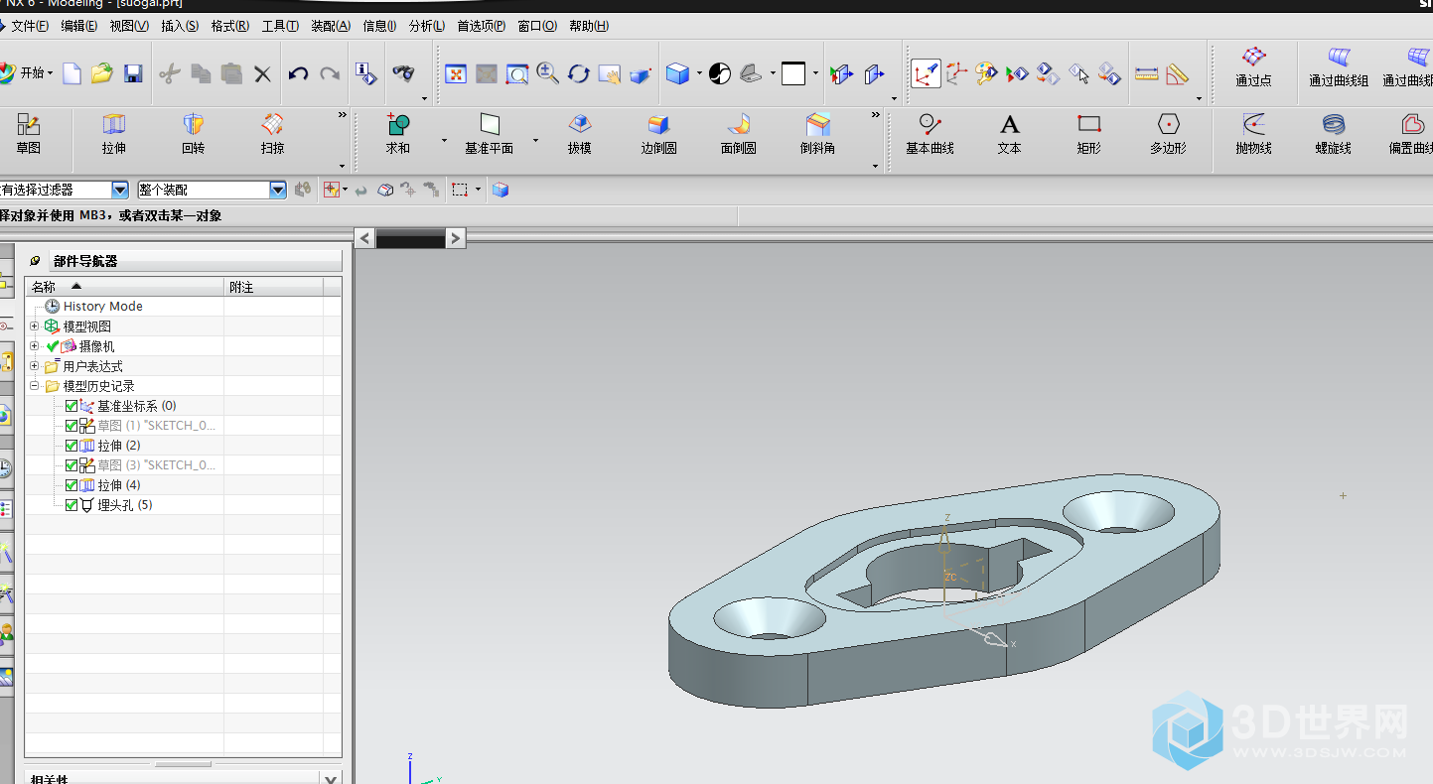
Task: Click the Unite (求和) boolean tool
Action: (x=398, y=134)
